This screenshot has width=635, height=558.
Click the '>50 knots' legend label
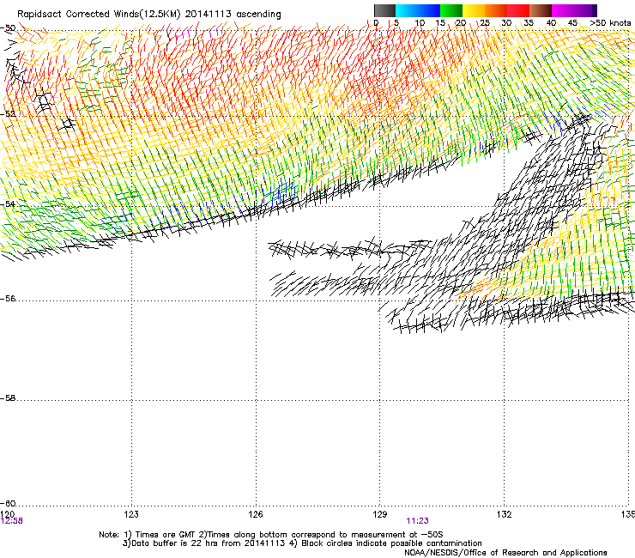[x=610, y=22]
